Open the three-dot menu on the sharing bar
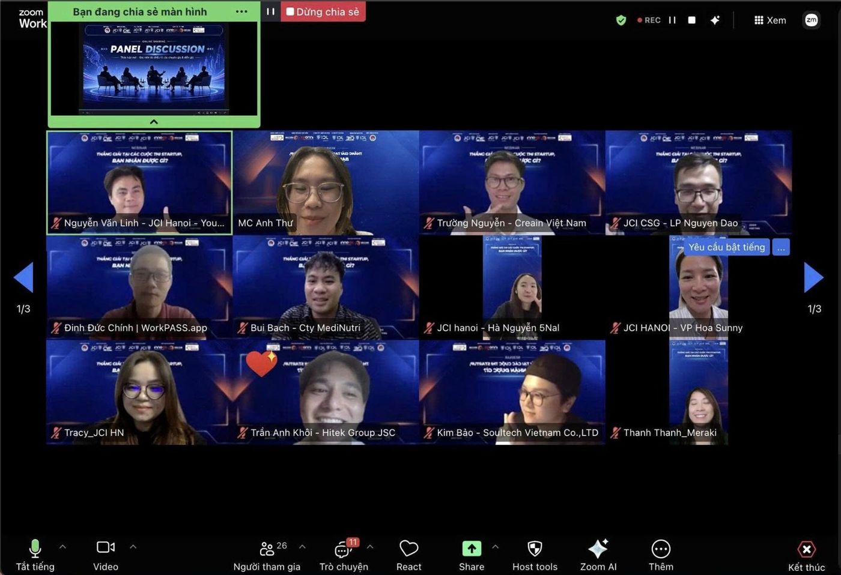Screen dimensions: 841x575 click(241, 11)
